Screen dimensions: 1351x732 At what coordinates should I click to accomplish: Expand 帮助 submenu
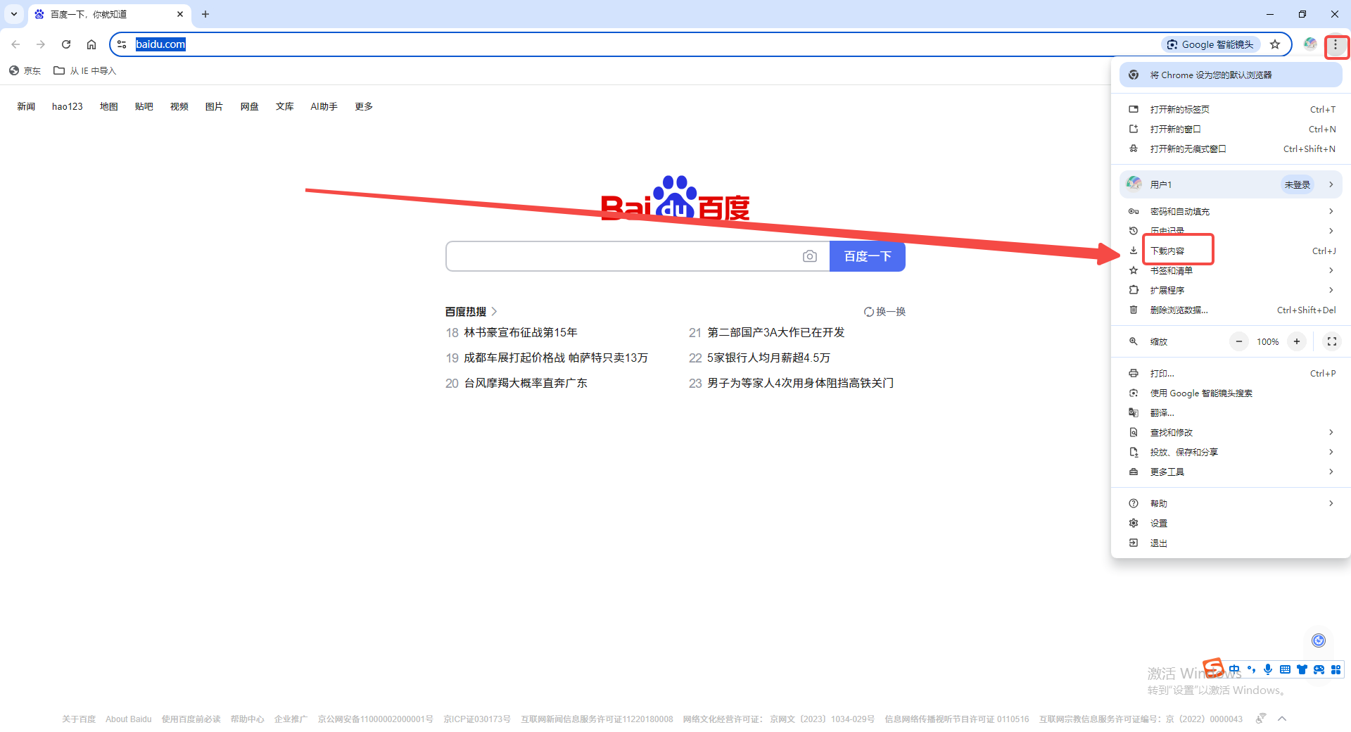(x=1231, y=503)
